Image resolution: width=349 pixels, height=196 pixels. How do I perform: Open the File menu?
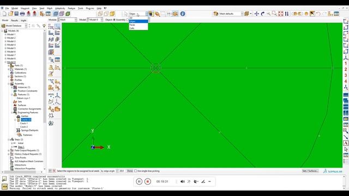(x=7, y=8)
